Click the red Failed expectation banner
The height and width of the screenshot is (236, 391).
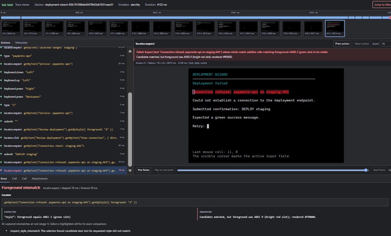point(262,54)
